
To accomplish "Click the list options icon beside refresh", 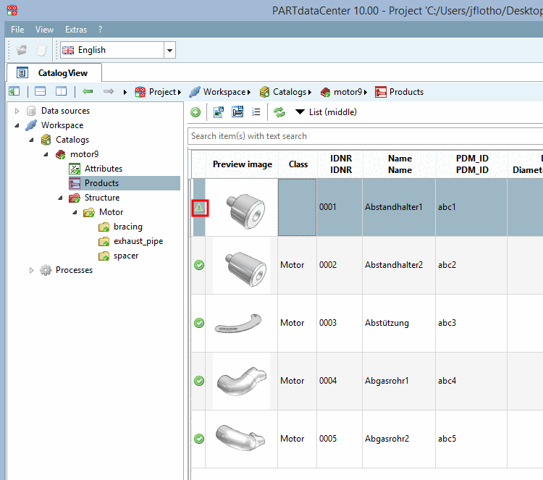I will (x=256, y=112).
